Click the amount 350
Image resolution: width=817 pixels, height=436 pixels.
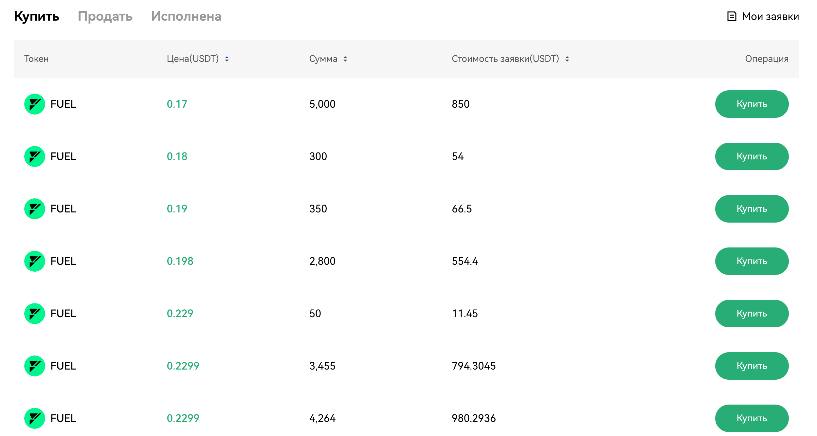[318, 209]
